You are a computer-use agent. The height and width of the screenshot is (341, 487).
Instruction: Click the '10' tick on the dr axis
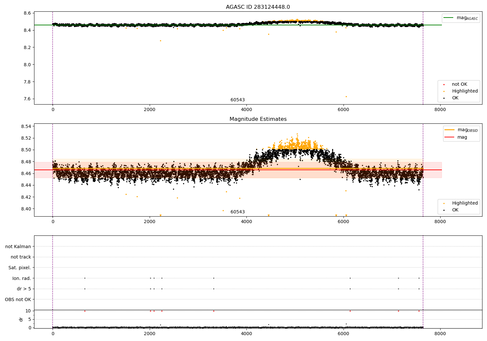click(x=28, y=311)
